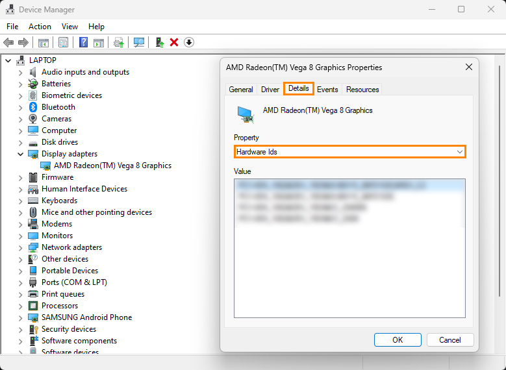The image size is (506, 370).
Task: Click Show/Hide Action Pane toolbar icon
Action: coord(99,42)
